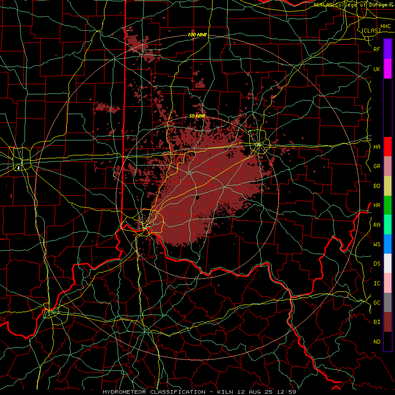Click the DS legend label
This screenshot has height=395, width=395.
(x=377, y=263)
